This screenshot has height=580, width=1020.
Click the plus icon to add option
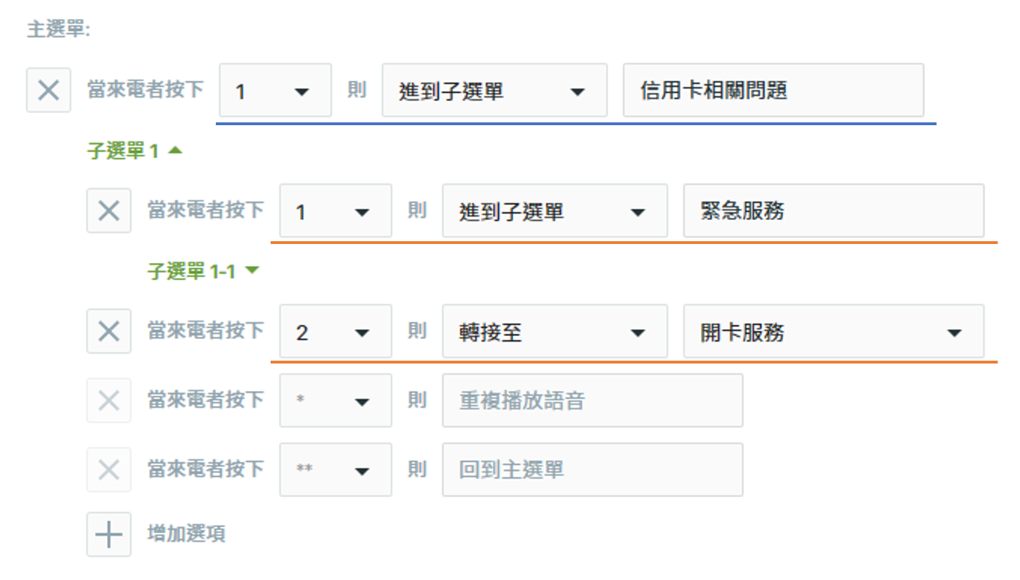(x=109, y=534)
